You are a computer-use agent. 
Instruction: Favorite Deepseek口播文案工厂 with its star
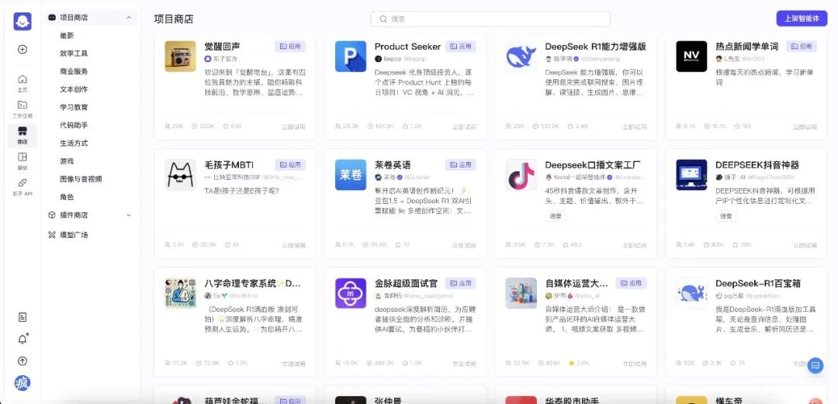tap(566, 245)
